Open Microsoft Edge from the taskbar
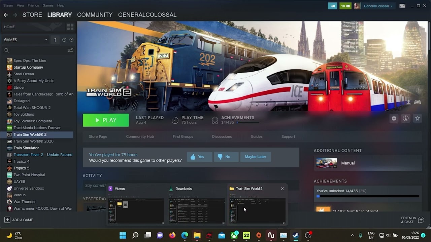Screen dimensions: 431x242 pos(185,235)
